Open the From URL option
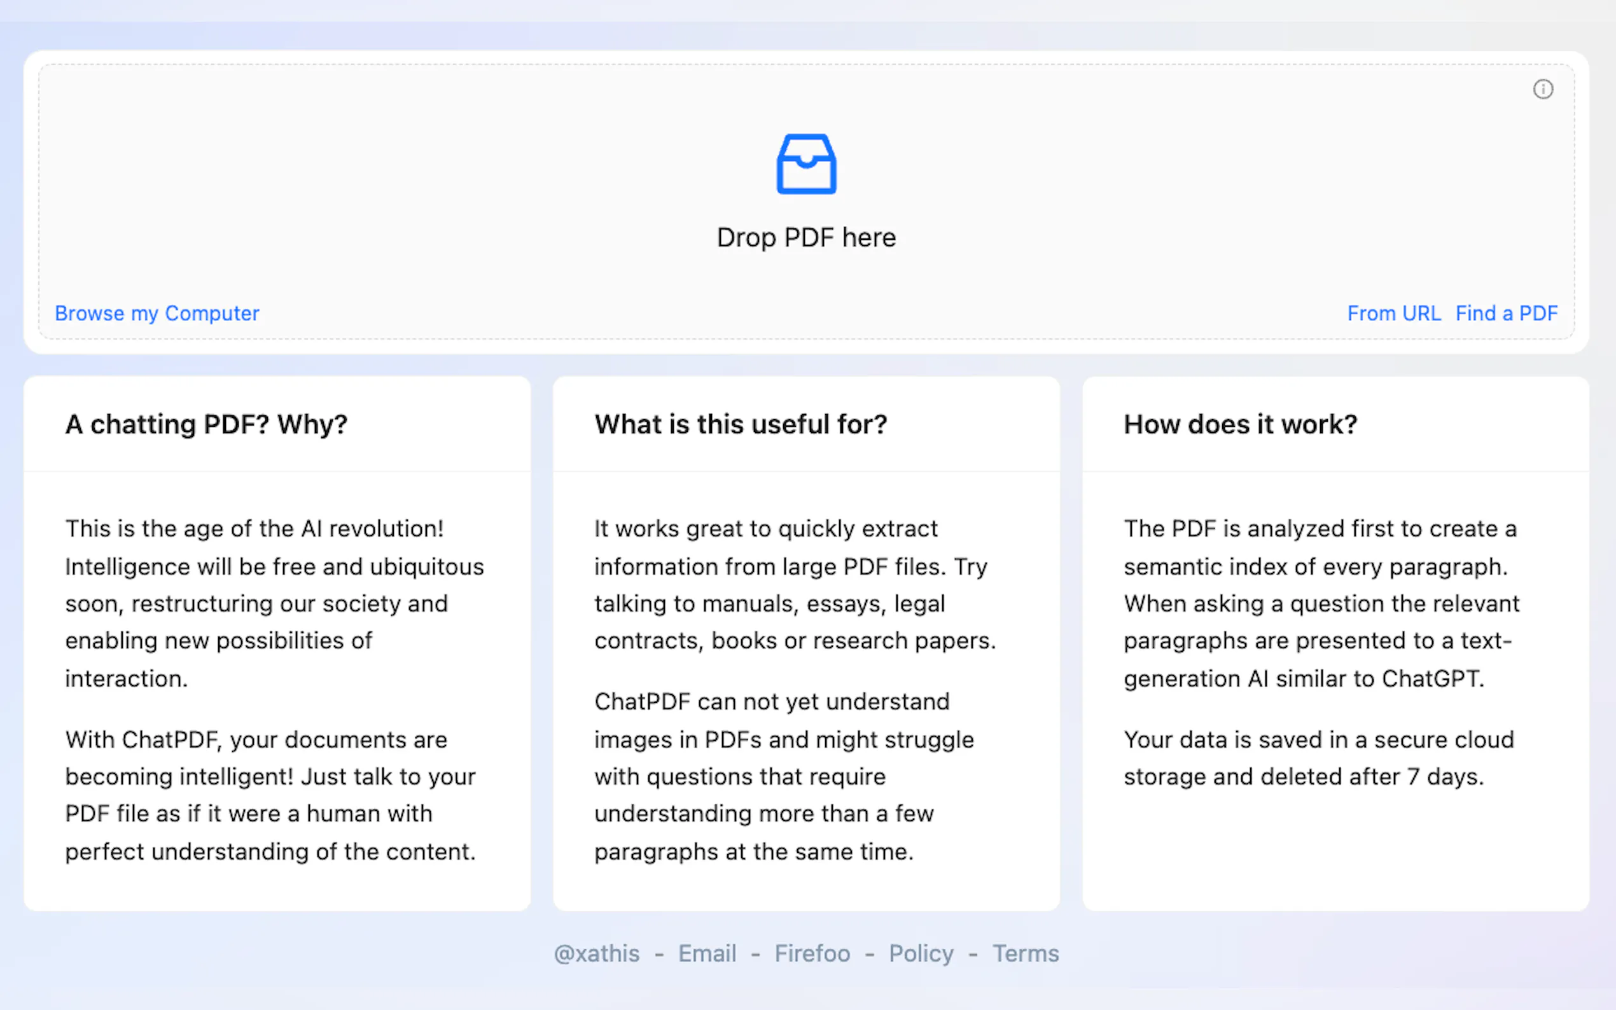 click(x=1393, y=314)
